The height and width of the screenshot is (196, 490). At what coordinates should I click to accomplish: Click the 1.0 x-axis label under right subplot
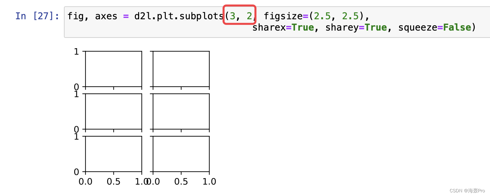tap(209, 182)
